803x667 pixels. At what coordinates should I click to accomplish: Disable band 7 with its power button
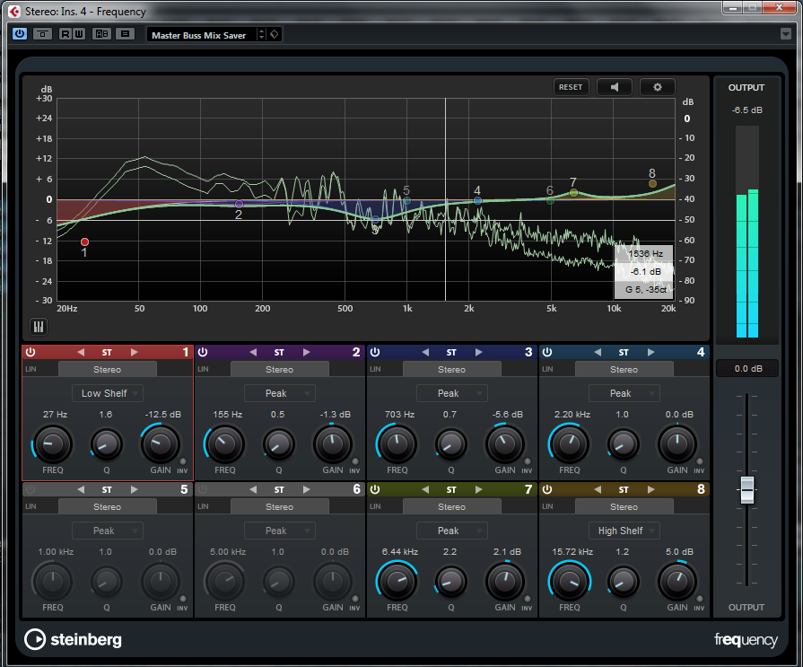(x=375, y=489)
